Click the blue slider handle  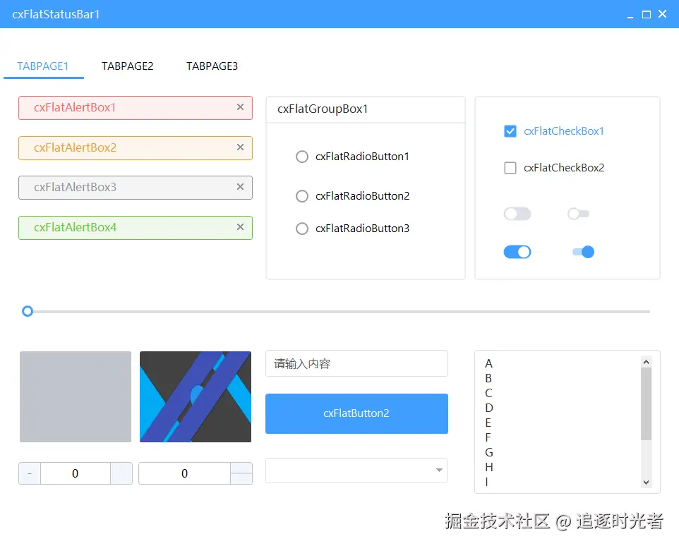[x=28, y=311]
